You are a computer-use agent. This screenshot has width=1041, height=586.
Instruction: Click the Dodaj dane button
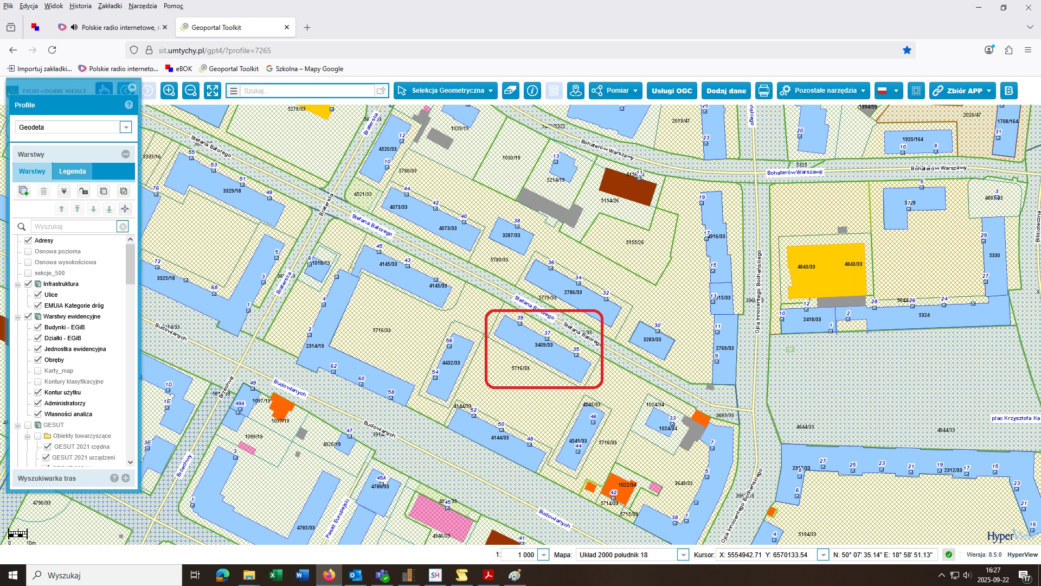[x=726, y=91]
